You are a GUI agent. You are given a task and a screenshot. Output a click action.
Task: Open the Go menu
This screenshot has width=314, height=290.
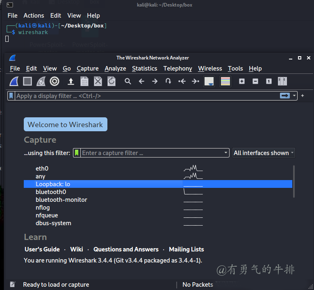click(67, 69)
